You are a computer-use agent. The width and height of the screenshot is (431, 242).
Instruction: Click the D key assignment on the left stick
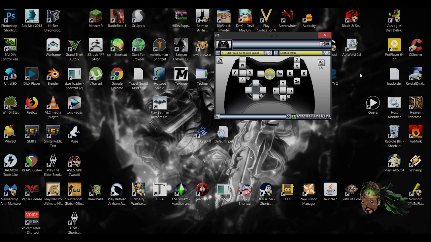coord(250,73)
